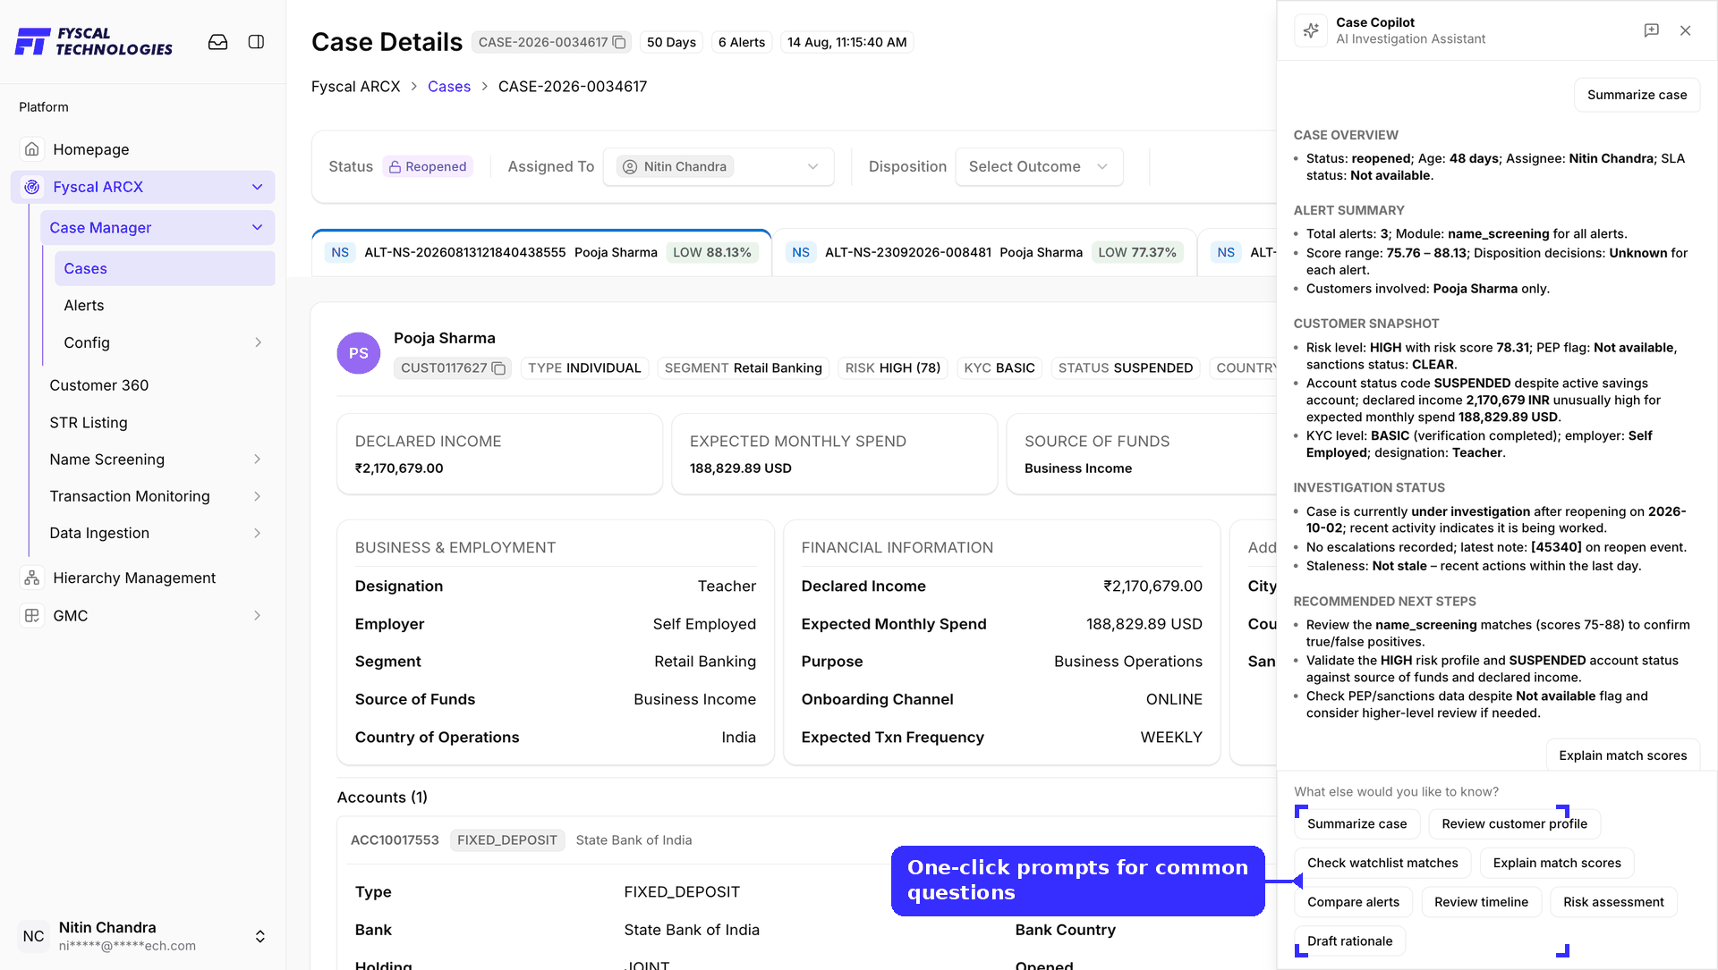Click Summarize case suggested prompt
Image resolution: width=1718 pixels, height=970 pixels.
tap(1357, 824)
